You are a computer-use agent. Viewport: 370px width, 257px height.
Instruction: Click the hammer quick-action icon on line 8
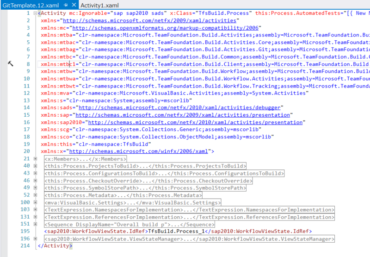pos(11,63)
